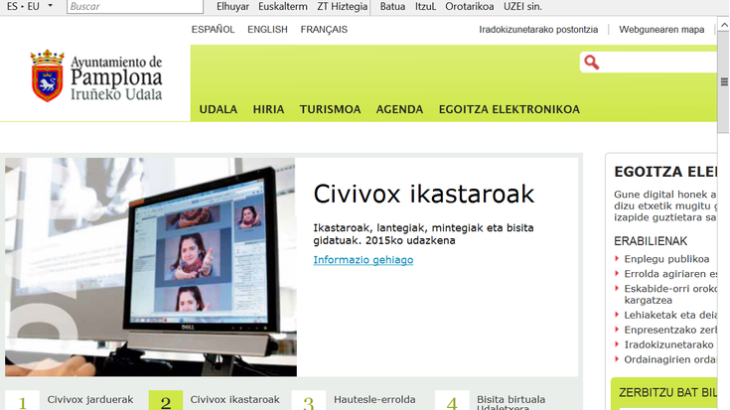
Task: Open the Iradokizunetarako sidebar link
Action: 668,344
